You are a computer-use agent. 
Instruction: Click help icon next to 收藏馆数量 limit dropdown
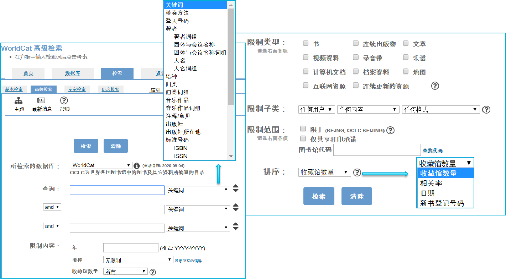coord(153,272)
